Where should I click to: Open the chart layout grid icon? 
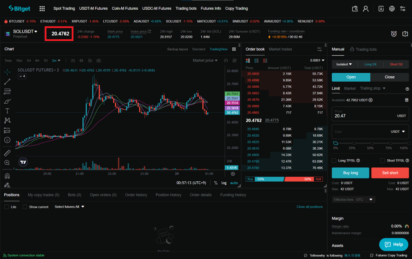coord(234,49)
